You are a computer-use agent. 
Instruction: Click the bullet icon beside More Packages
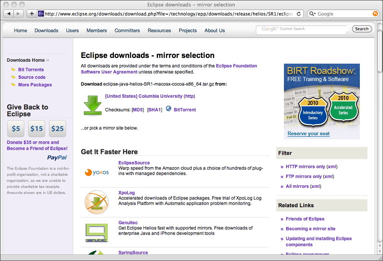(x=13, y=84)
